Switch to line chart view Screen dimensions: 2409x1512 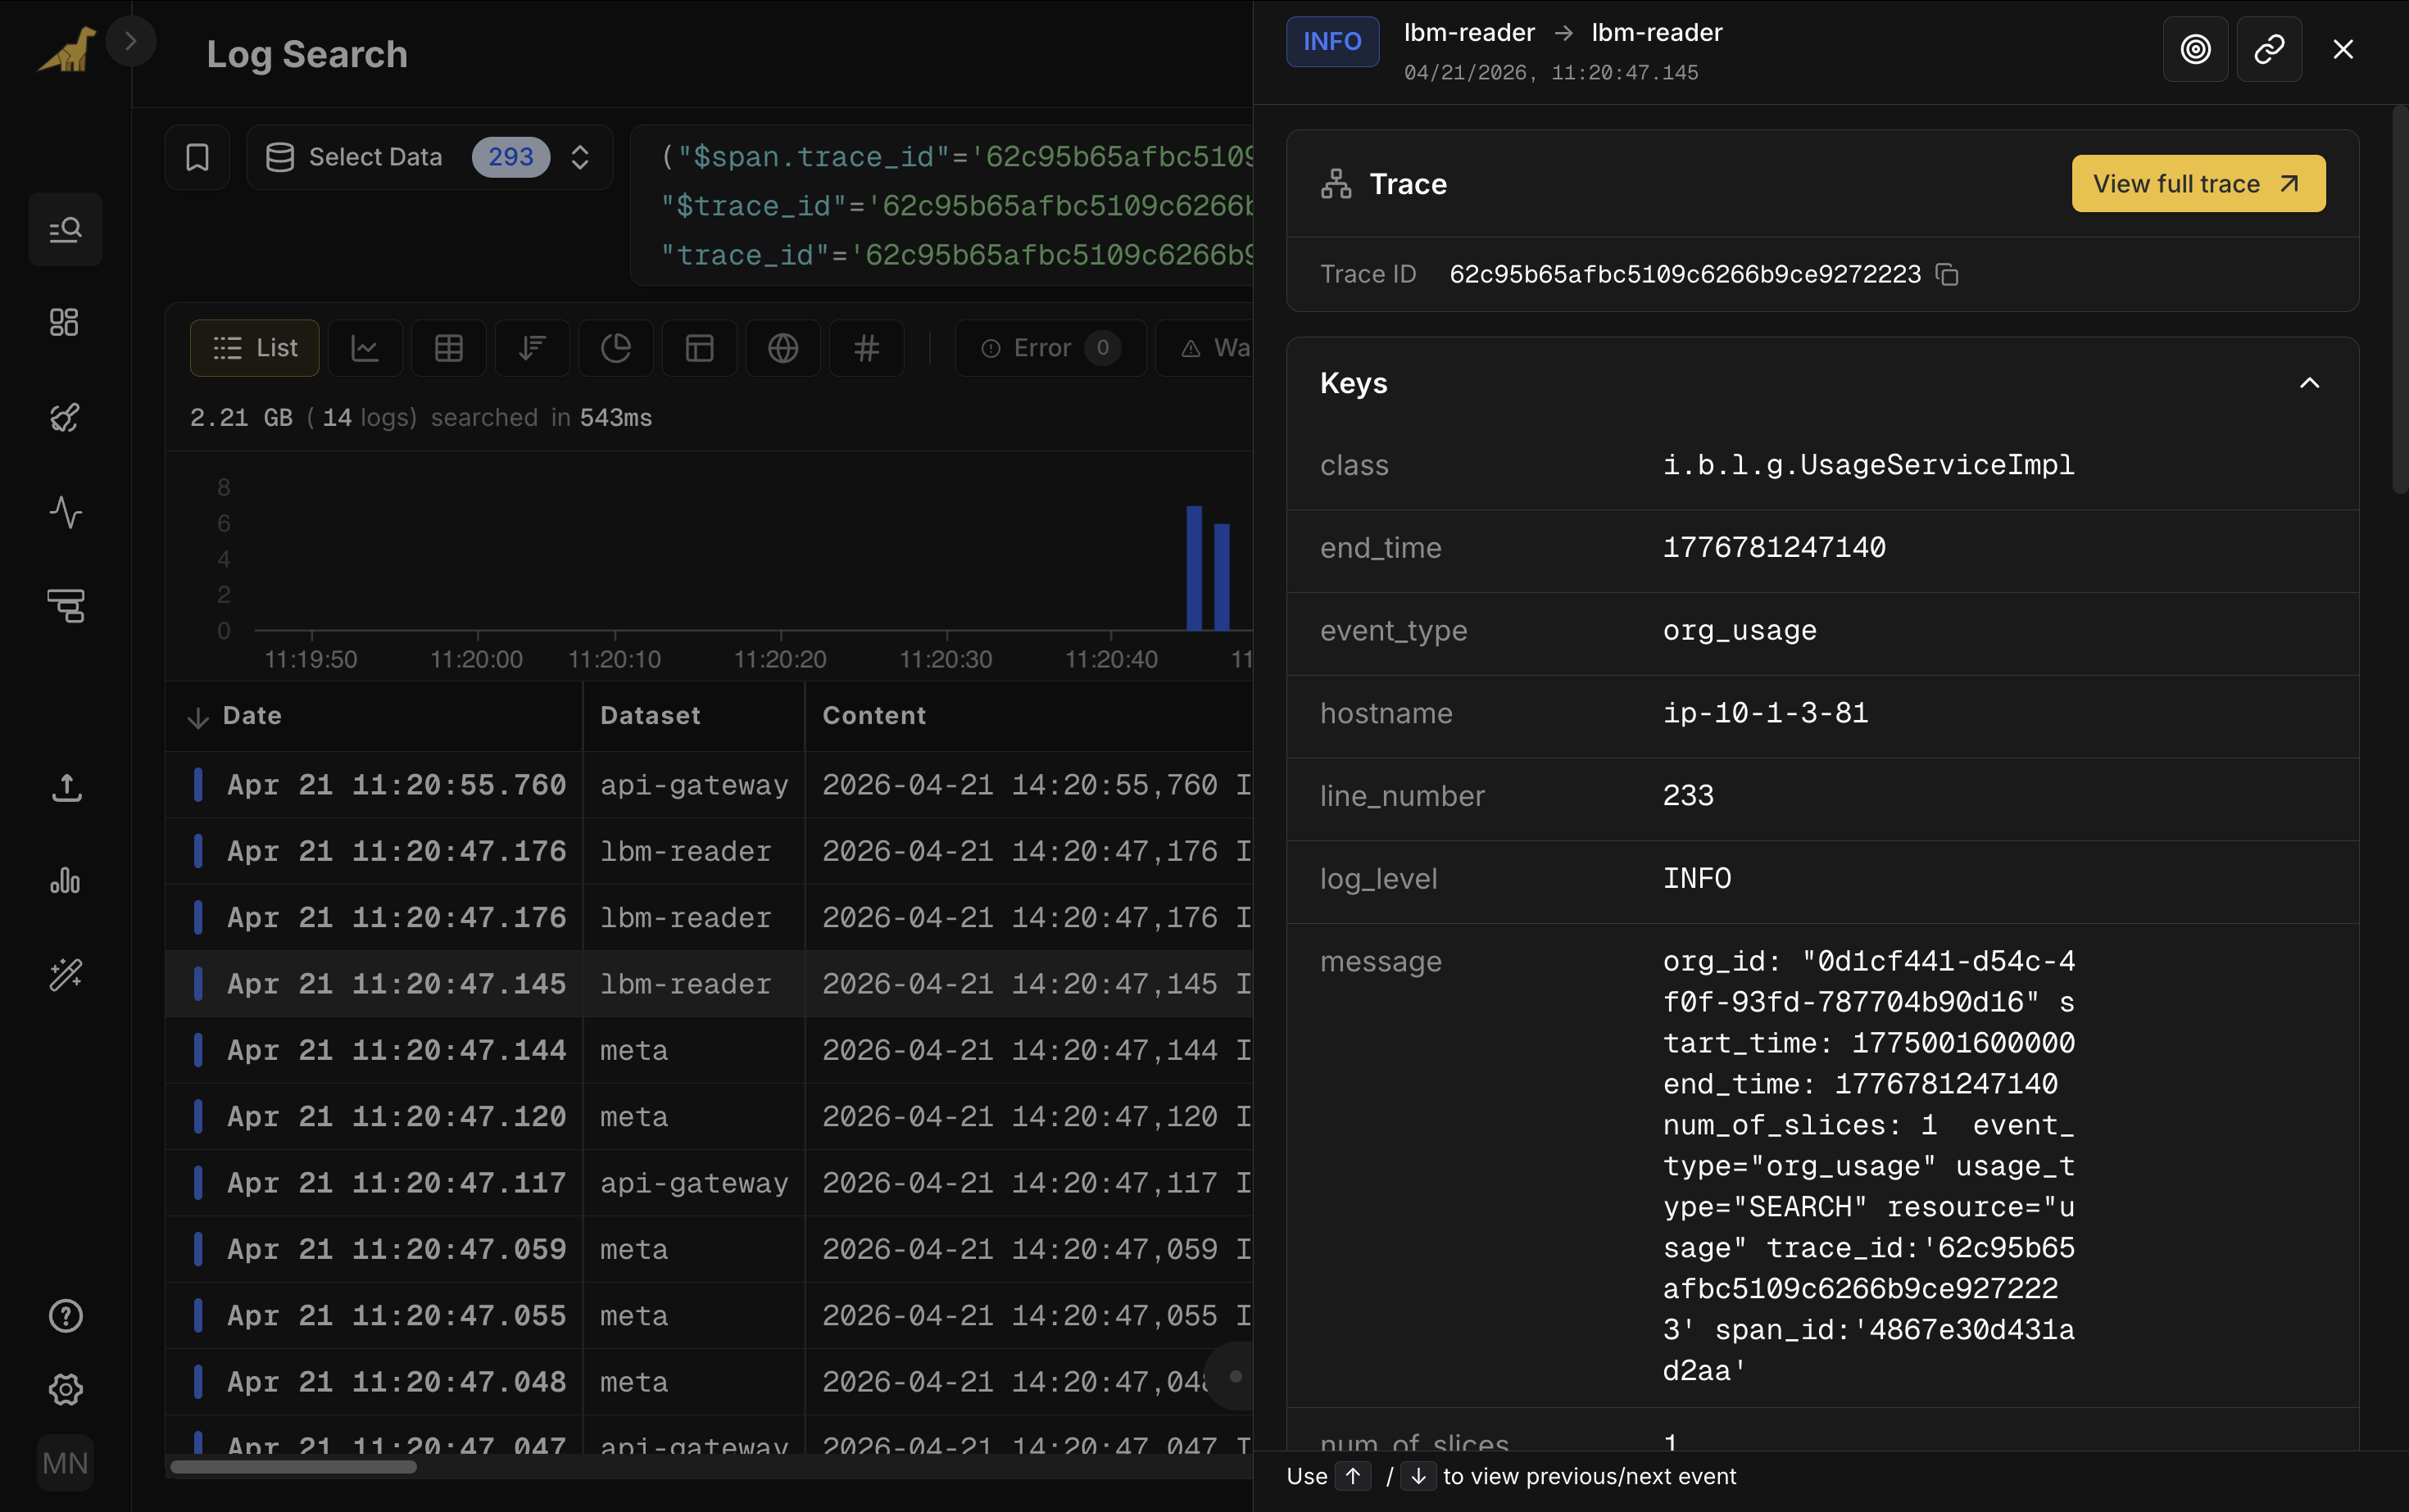point(365,348)
